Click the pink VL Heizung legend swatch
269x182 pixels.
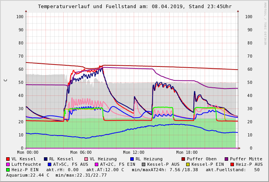click(x=86, y=159)
